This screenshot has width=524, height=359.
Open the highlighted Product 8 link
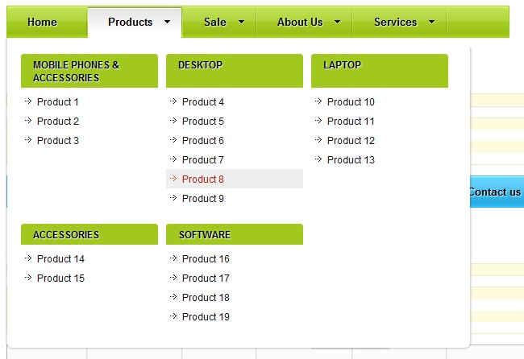203,179
